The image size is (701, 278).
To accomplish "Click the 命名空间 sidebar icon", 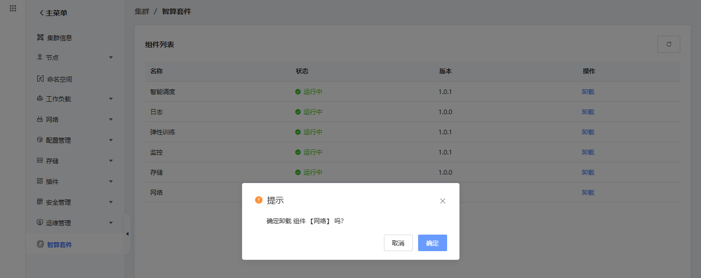I will pos(40,79).
